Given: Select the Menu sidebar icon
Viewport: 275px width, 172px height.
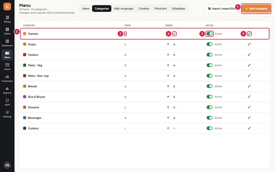Looking at the screenshot, I should click(7, 55).
